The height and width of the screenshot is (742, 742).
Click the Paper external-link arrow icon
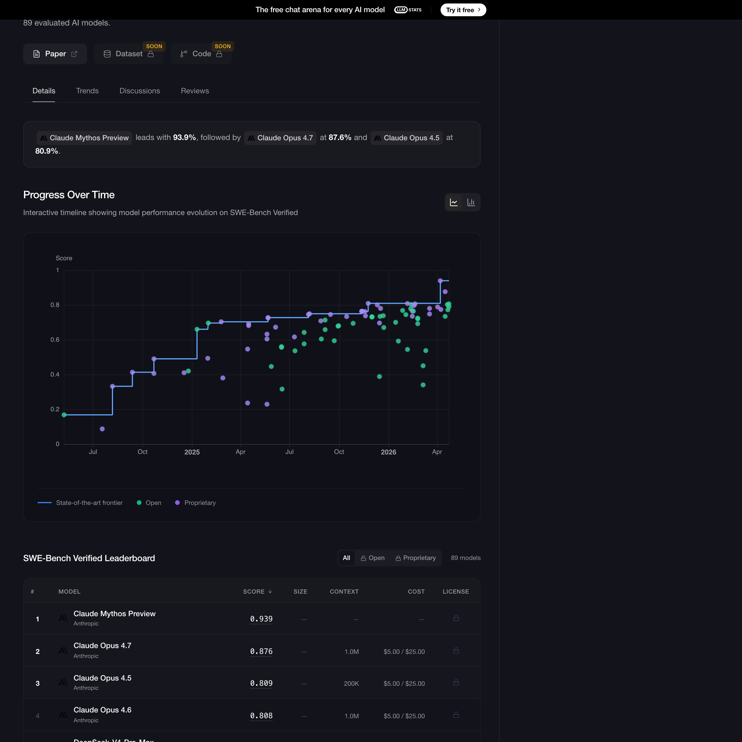74,54
